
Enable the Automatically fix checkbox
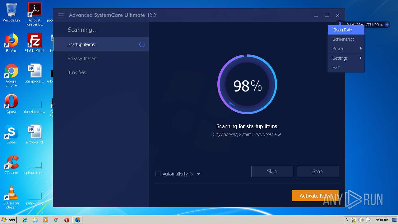click(x=158, y=174)
